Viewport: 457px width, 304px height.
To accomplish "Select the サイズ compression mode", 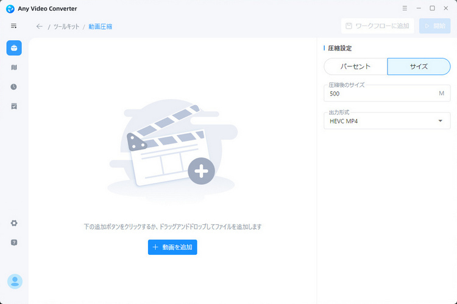I will click(419, 66).
